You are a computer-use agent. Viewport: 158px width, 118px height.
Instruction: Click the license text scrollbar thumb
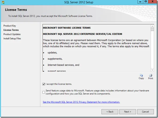coord(152,29)
